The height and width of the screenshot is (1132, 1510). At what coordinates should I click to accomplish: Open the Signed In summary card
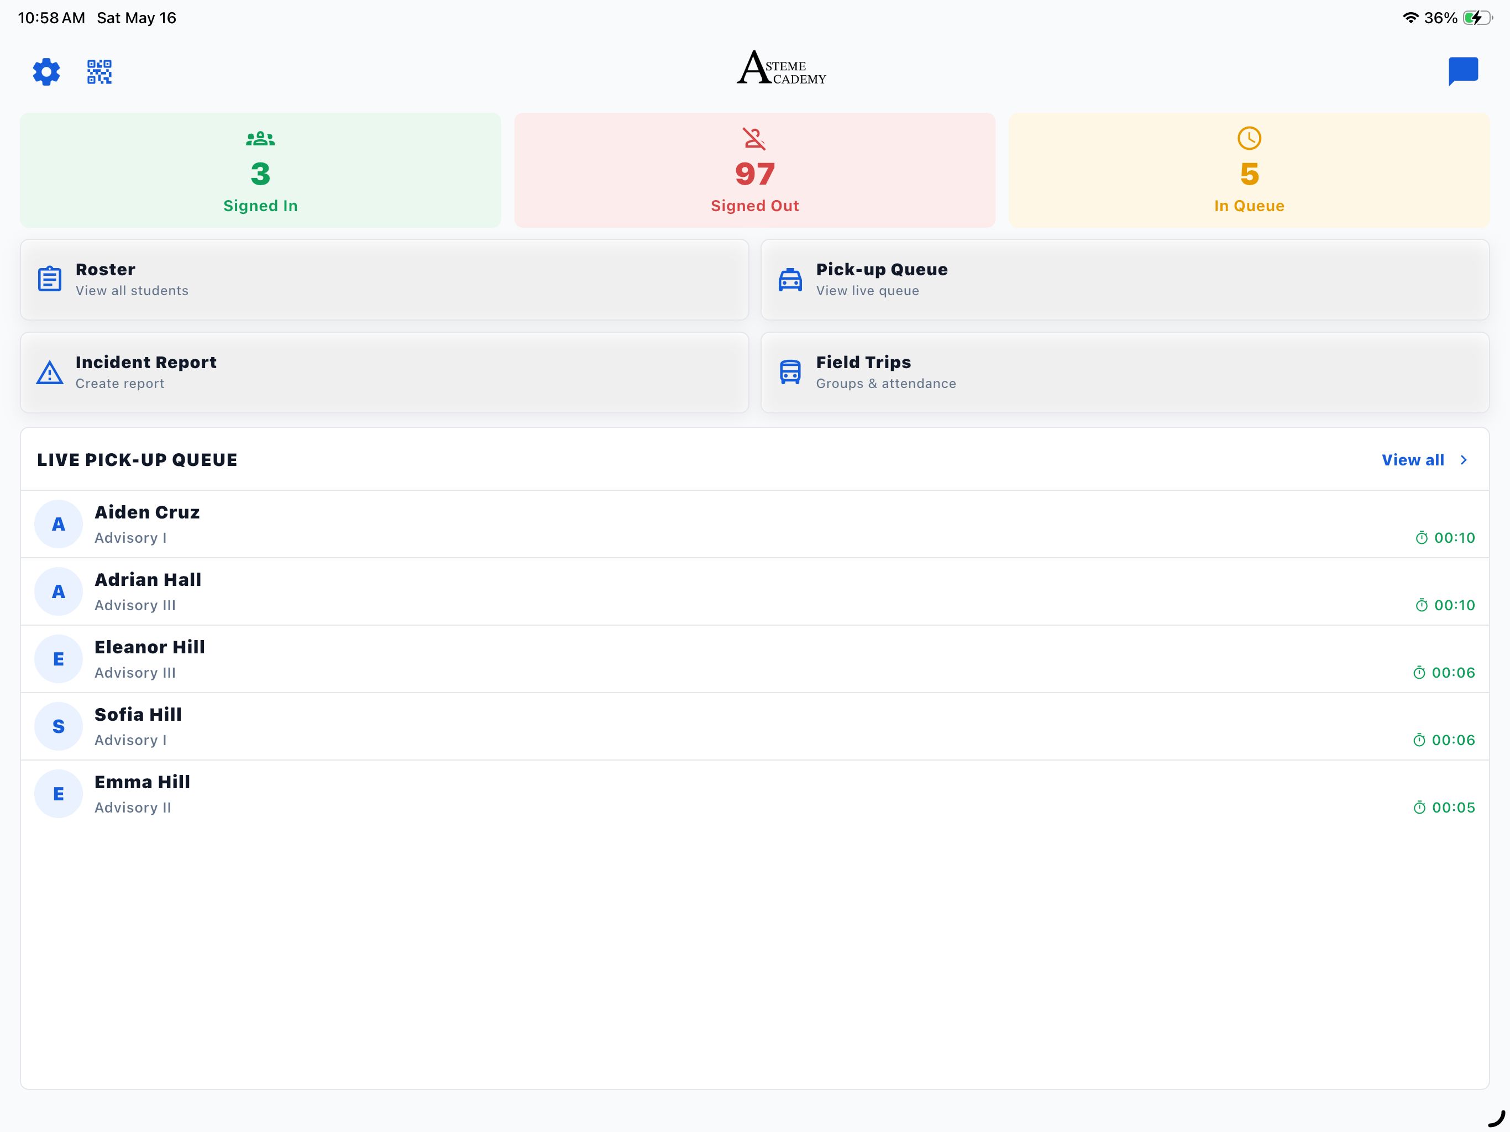pos(260,170)
